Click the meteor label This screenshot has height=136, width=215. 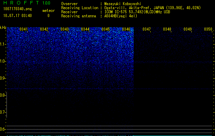[x=49, y=11]
